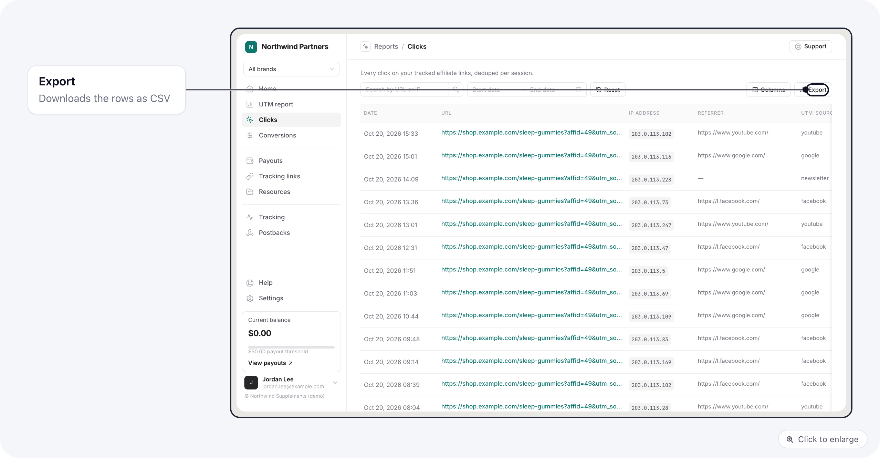Click the Click to enlarge button

[823, 439]
